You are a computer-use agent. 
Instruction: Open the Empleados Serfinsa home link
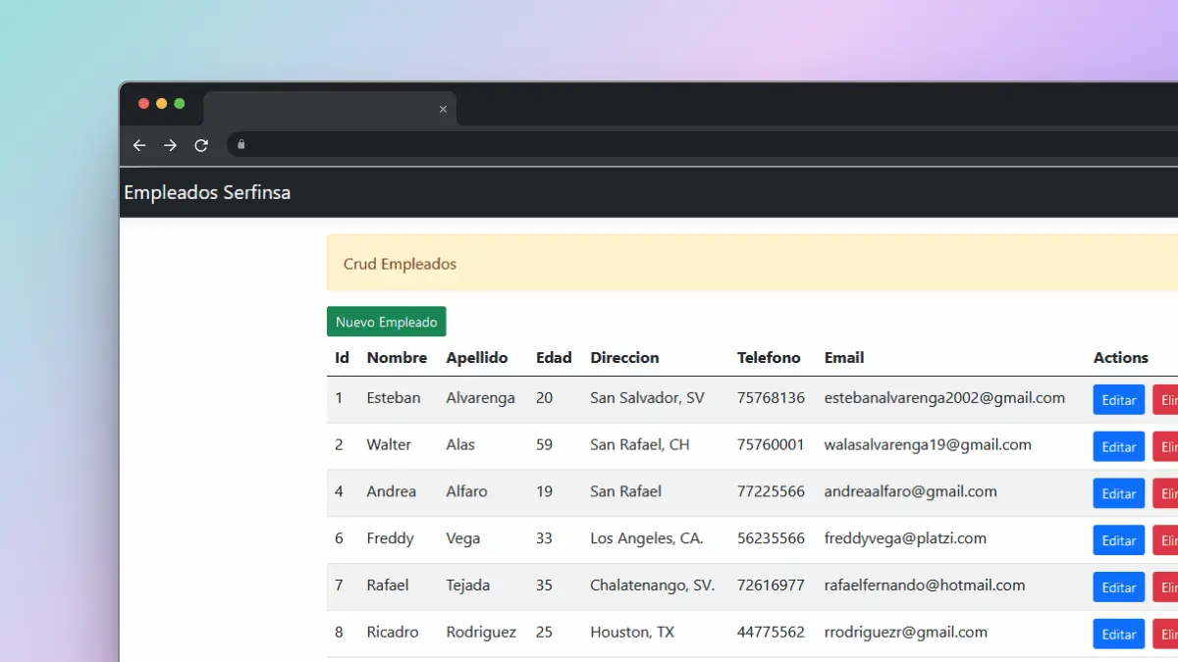click(x=206, y=192)
